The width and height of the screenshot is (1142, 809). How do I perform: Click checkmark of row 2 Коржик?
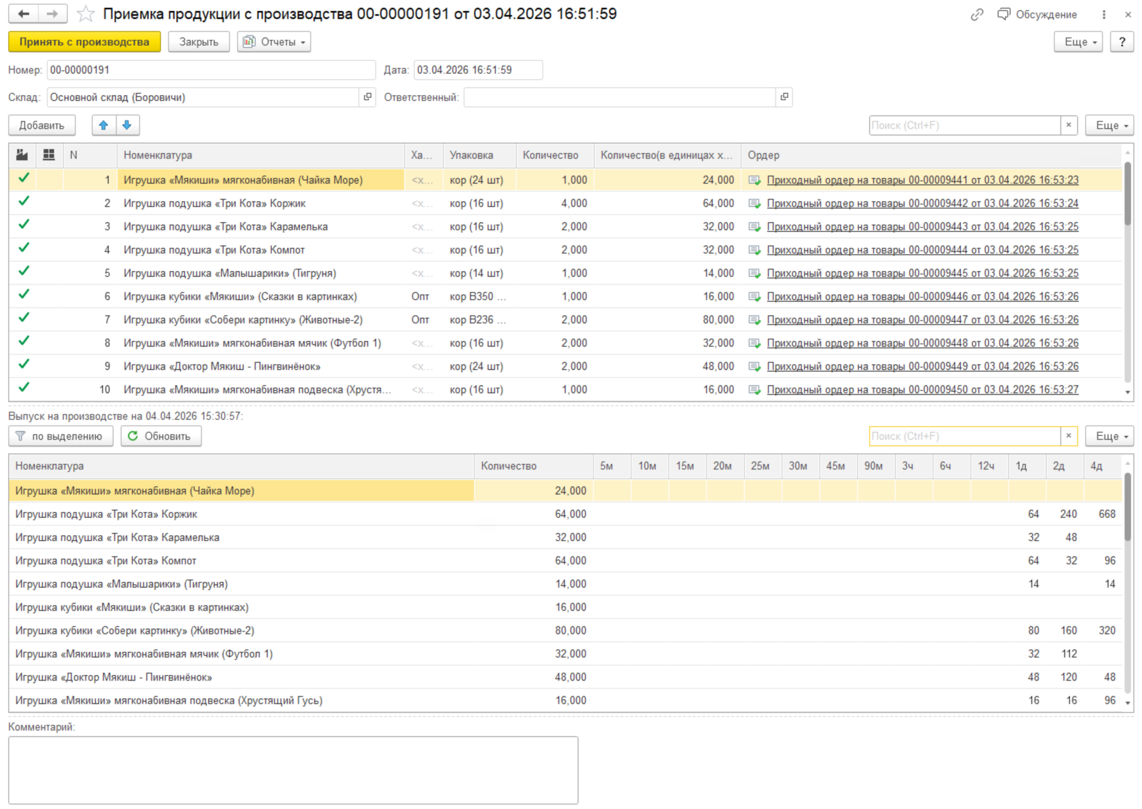[24, 201]
